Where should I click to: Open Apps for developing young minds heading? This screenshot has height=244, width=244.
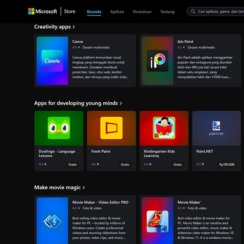76,103
